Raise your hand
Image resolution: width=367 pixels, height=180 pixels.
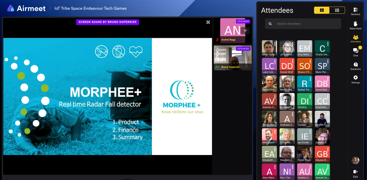[x=355, y=25]
